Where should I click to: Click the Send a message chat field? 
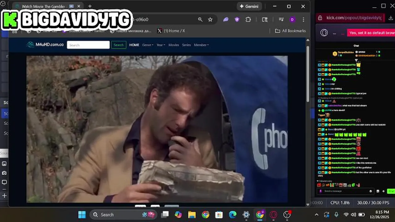click(x=346, y=191)
